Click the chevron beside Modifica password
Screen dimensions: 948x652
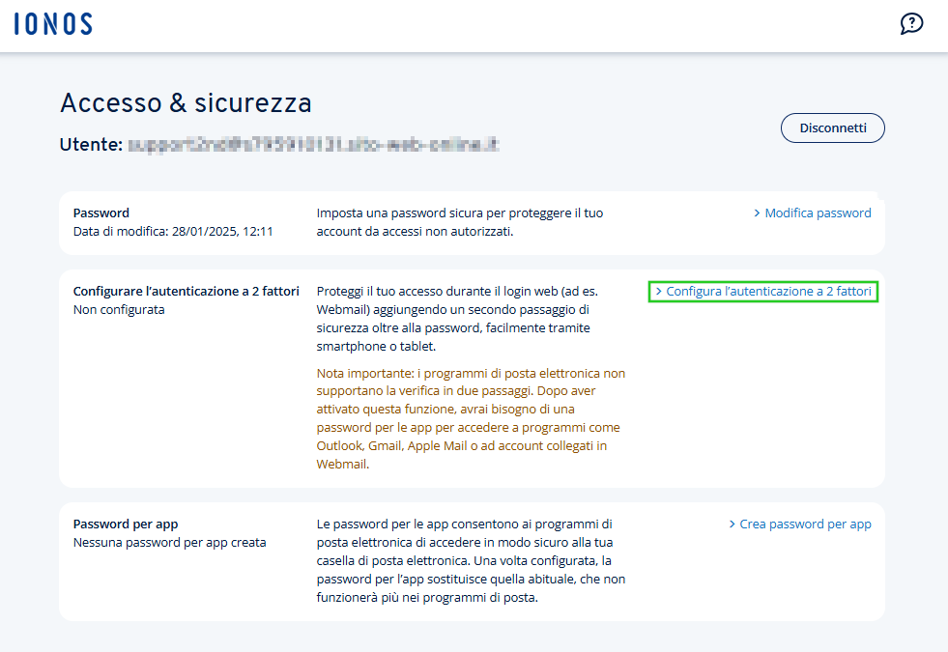(x=758, y=213)
